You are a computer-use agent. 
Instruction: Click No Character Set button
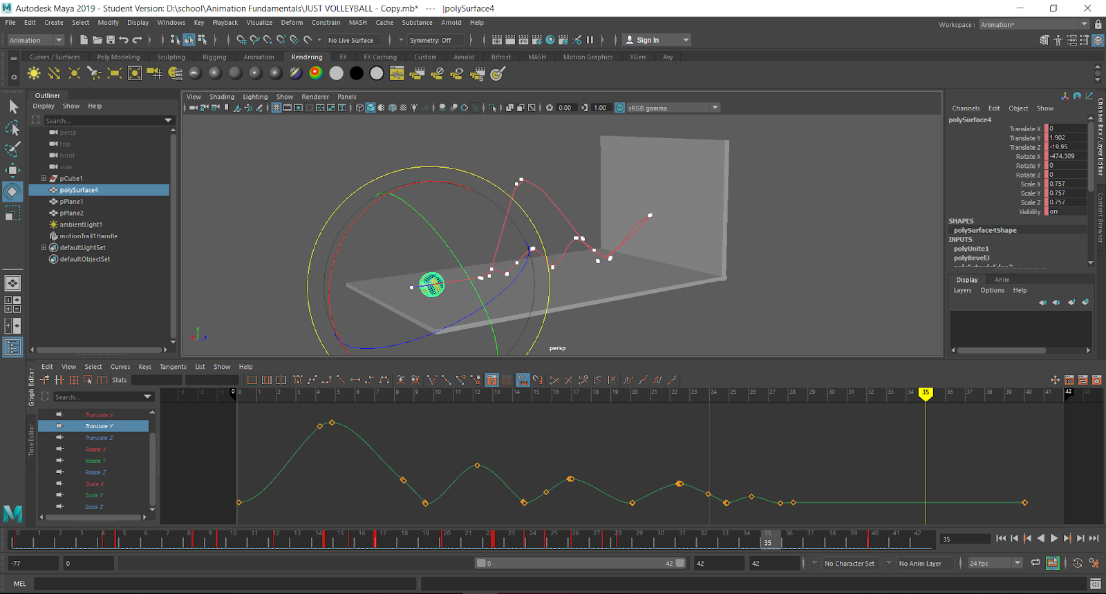(850, 564)
